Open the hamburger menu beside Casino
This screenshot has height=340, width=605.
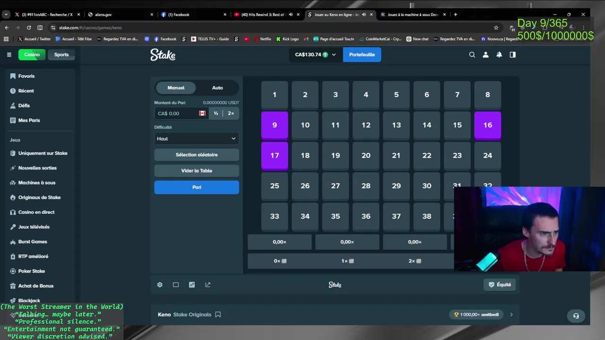(x=9, y=55)
